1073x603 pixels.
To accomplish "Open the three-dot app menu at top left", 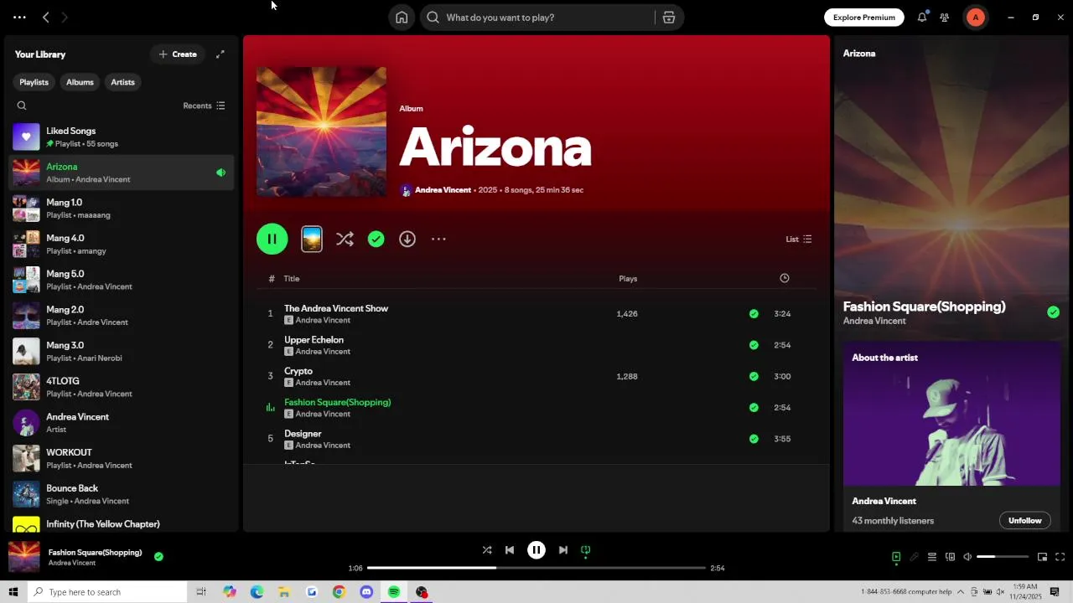I will (19, 18).
